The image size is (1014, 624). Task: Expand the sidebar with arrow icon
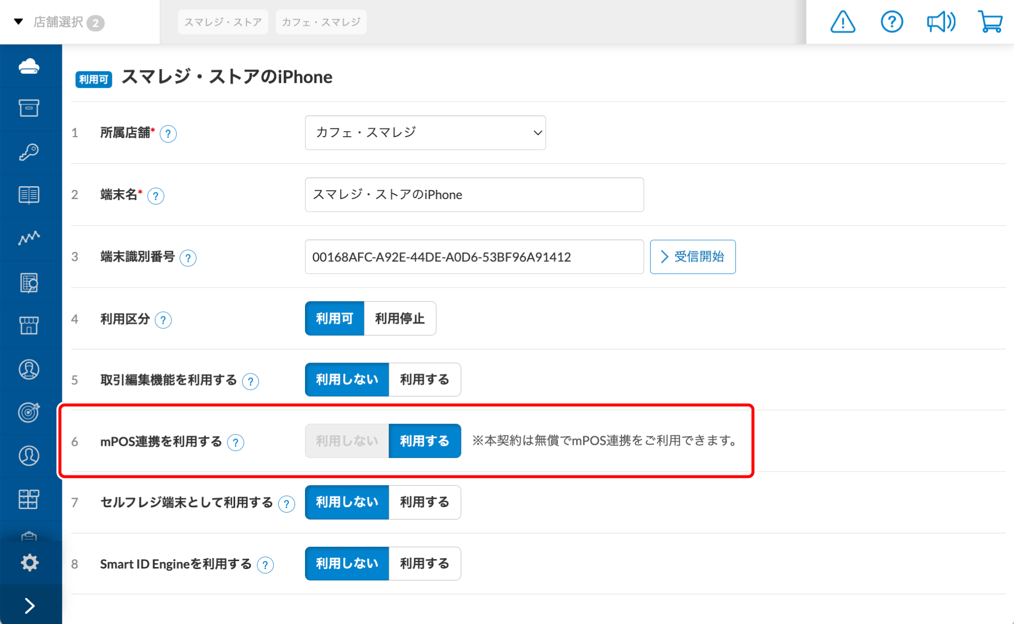(x=30, y=605)
